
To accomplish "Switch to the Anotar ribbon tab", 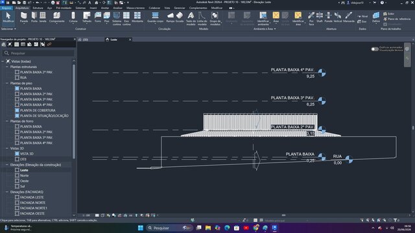I will coord(105,8).
